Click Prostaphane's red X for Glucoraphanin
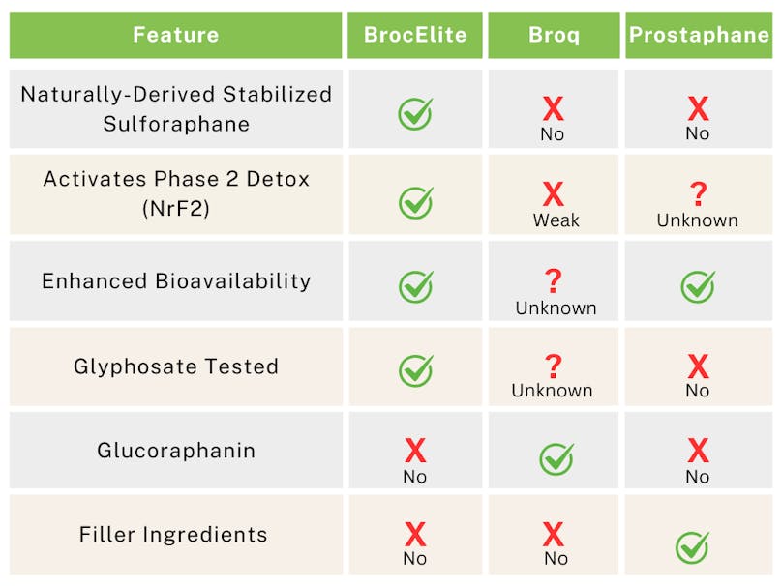The width and height of the screenshot is (782, 586). pos(697,451)
